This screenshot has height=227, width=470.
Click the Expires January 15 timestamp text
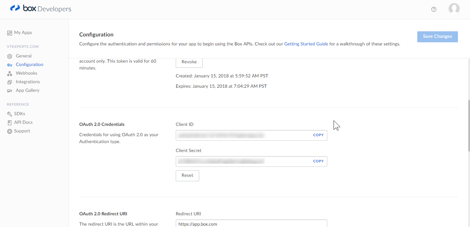point(221,86)
